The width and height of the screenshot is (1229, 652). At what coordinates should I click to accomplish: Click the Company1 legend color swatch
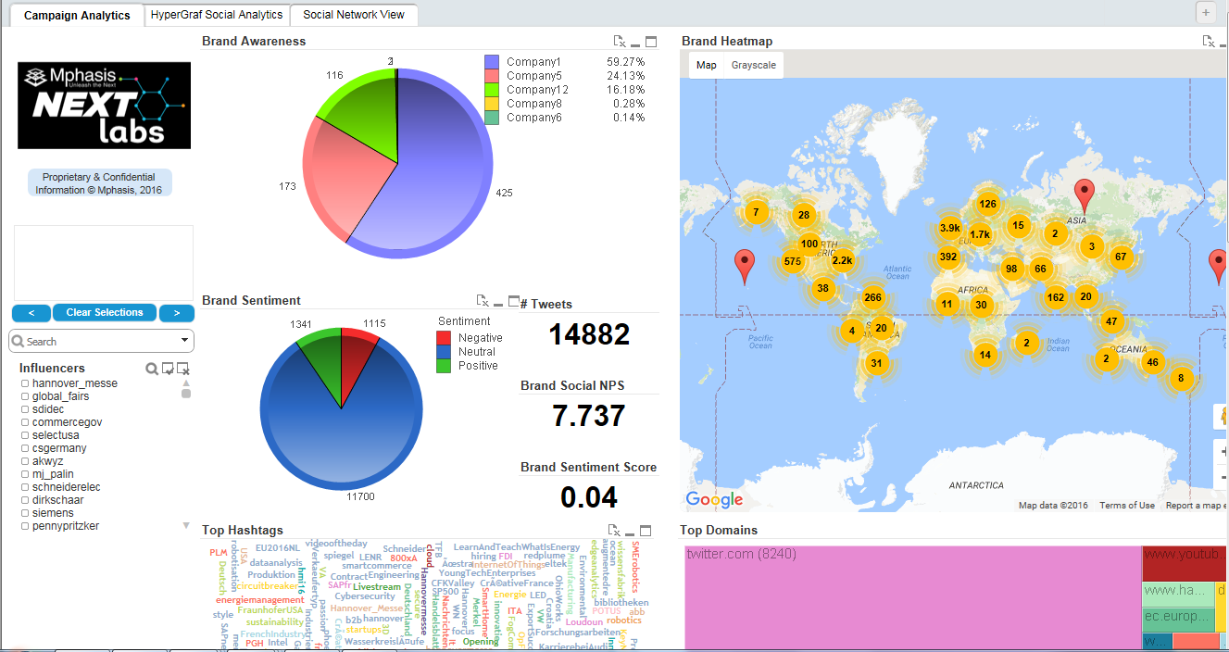[492, 62]
